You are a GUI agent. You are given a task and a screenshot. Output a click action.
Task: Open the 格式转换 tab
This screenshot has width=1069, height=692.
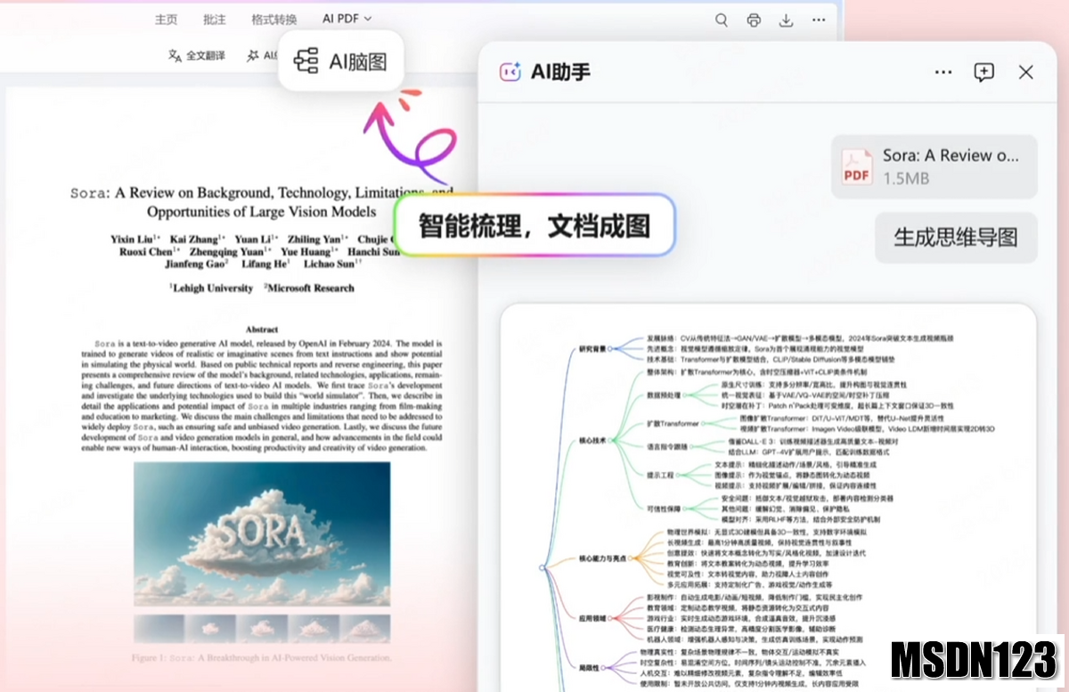[x=274, y=20]
